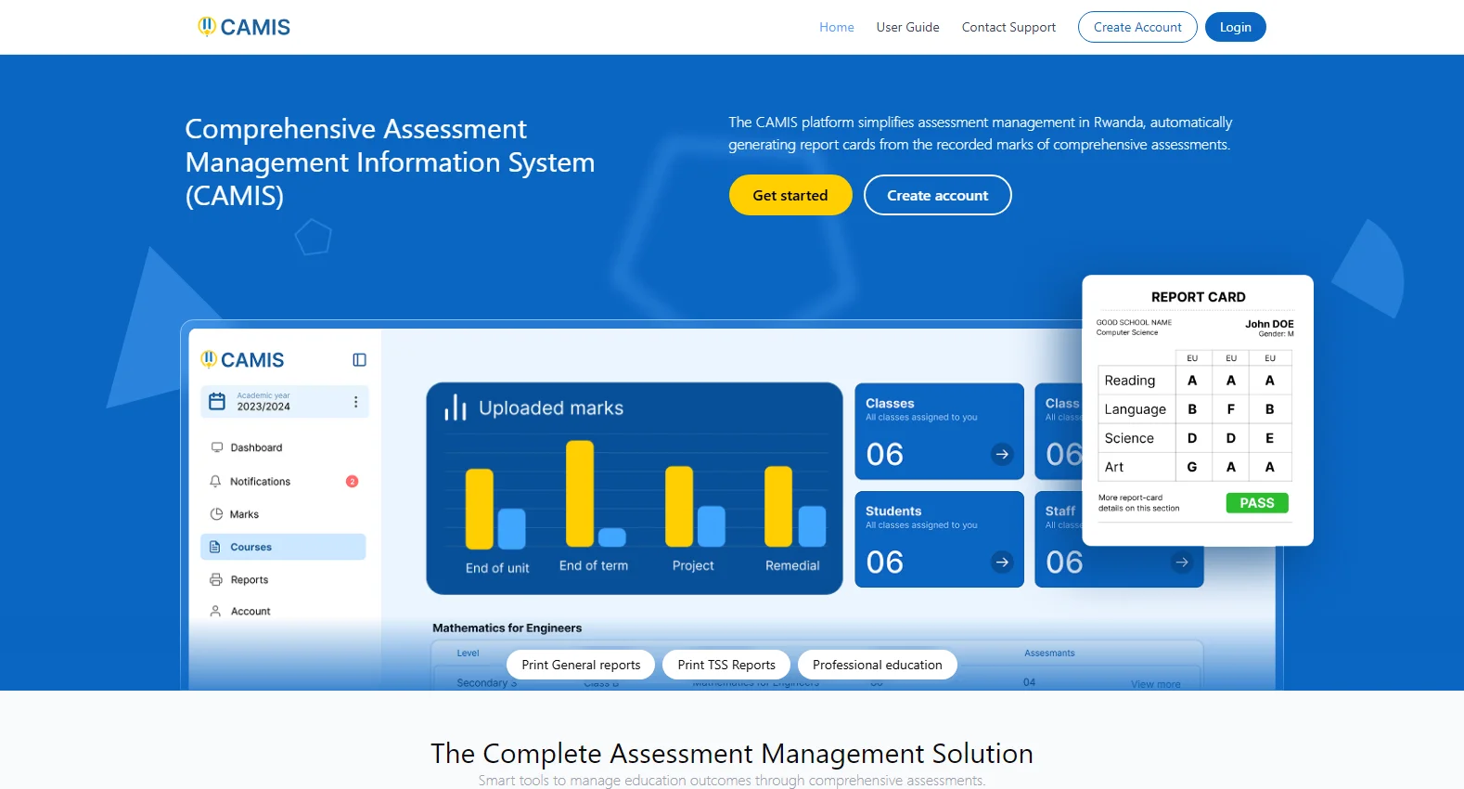Click the Login button
Viewport: 1464px width, 789px height.
pyautogui.click(x=1235, y=27)
